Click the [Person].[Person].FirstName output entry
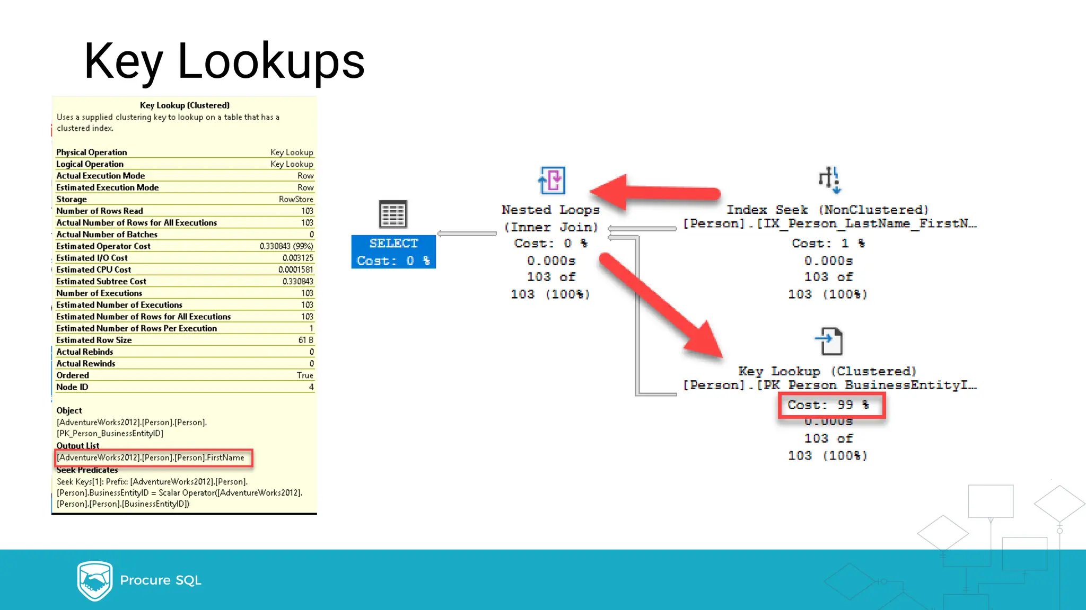 pyautogui.click(x=151, y=457)
